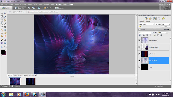Select the Hand tool in toolbox

coord(2,17)
